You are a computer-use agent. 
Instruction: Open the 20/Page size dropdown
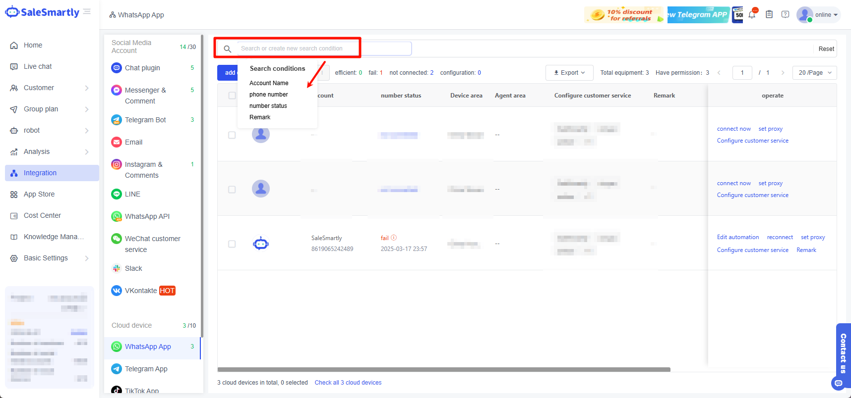pyautogui.click(x=814, y=73)
